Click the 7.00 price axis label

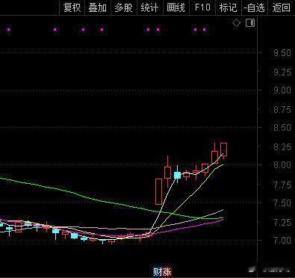pyautogui.click(x=282, y=241)
